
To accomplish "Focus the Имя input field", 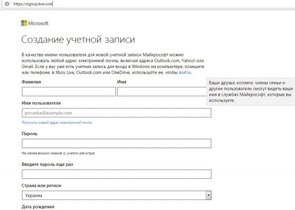I will pyautogui.click(x=162, y=92).
